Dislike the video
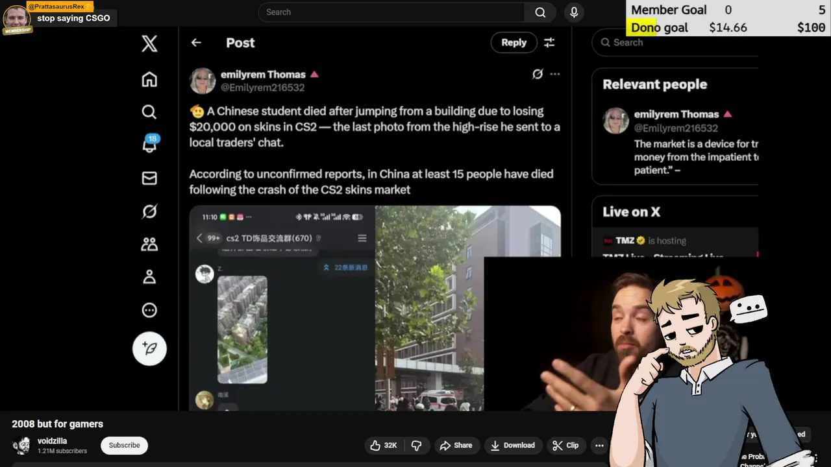831x467 pixels. coord(417,446)
